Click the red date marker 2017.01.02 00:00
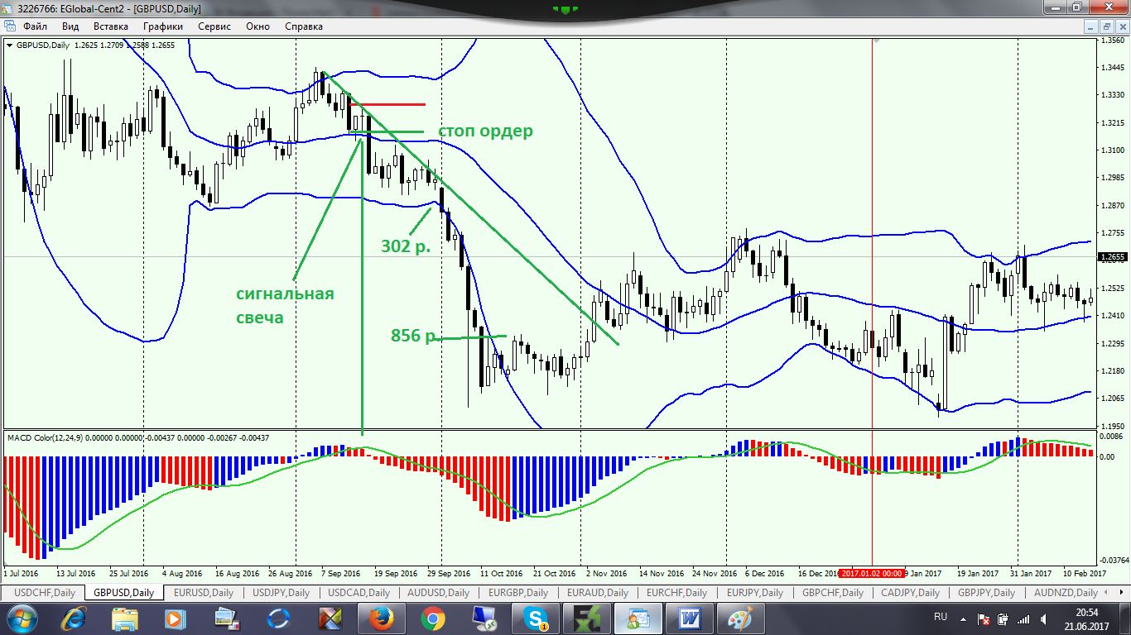This screenshot has height=635, width=1131. click(x=872, y=573)
